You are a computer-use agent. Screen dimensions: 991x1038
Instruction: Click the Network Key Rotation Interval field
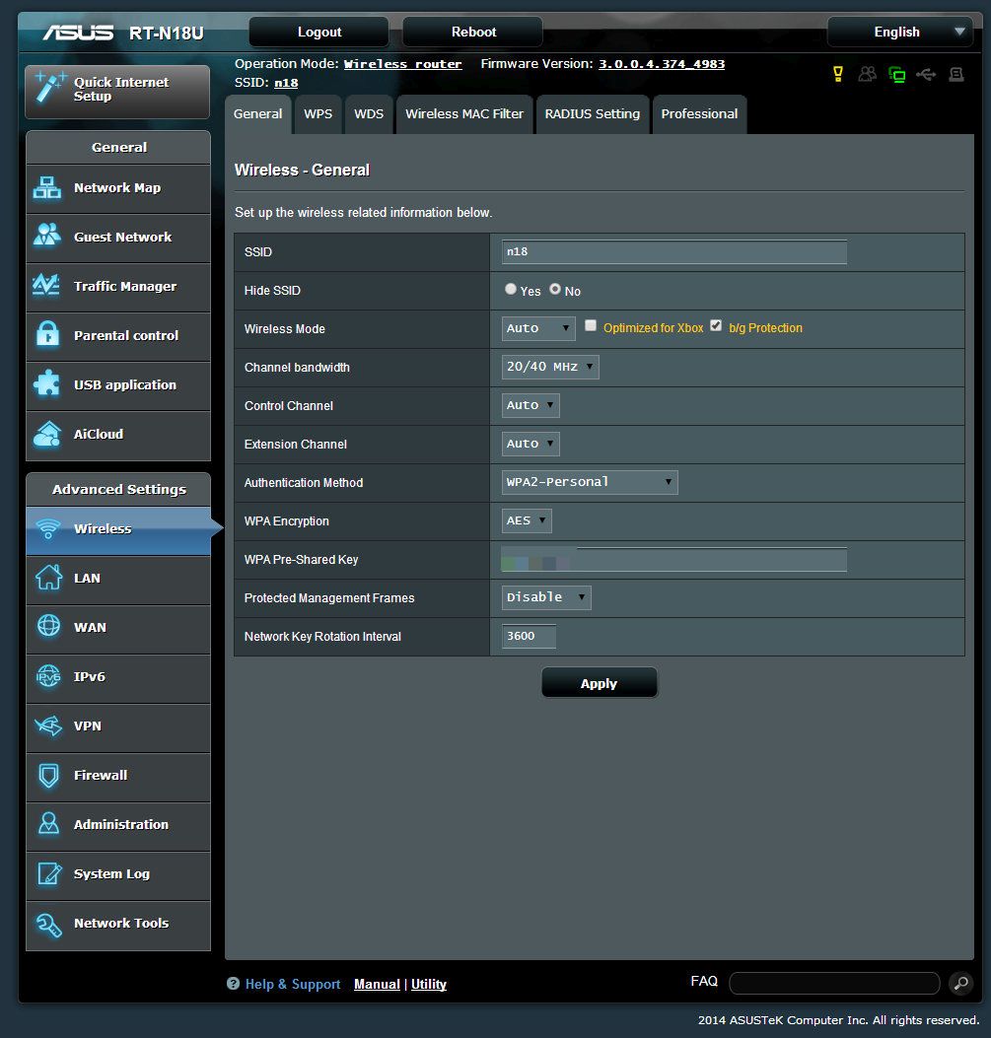[530, 636]
